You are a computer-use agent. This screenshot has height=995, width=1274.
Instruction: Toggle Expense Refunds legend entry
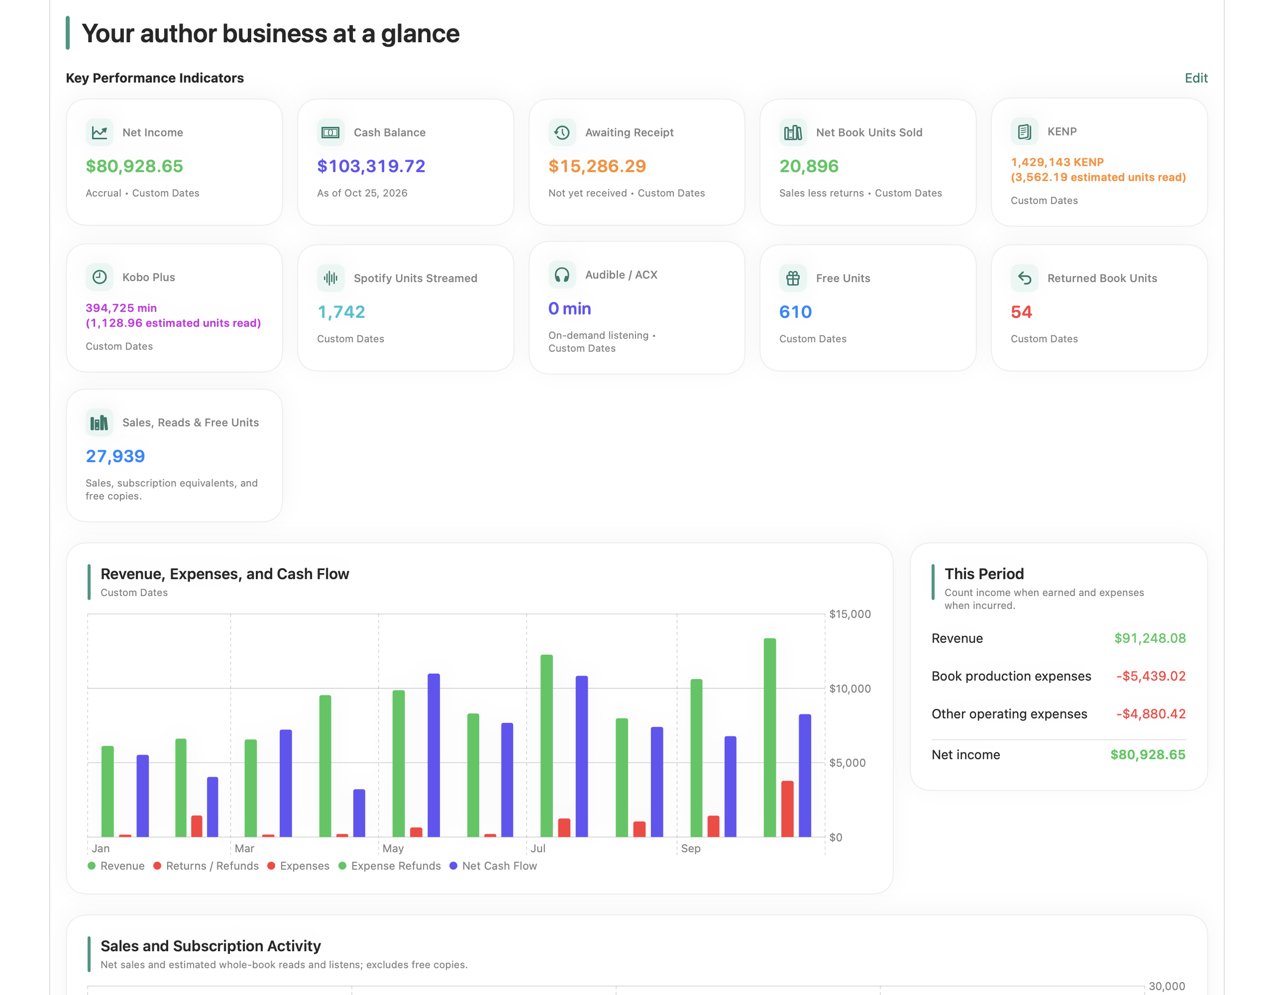[390, 866]
